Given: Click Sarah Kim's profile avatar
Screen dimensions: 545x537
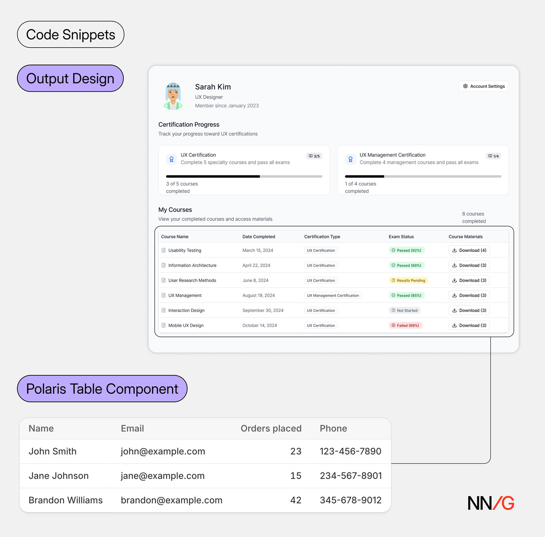Looking at the screenshot, I should [173, 95].
